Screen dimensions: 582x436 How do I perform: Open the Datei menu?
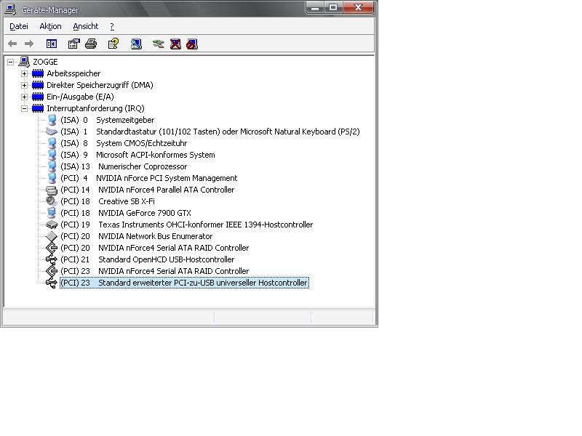coord(19,26)
